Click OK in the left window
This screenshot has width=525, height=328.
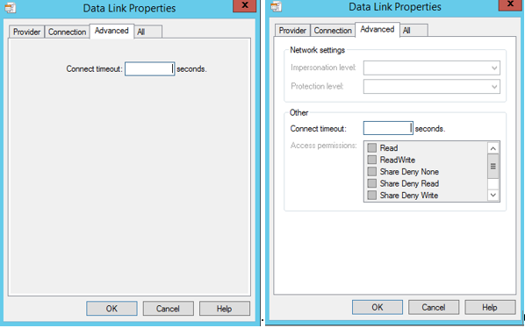111,309
